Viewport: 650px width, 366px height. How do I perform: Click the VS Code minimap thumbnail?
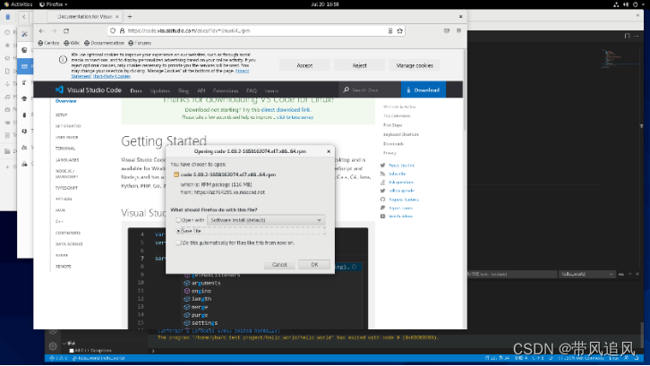618,58
